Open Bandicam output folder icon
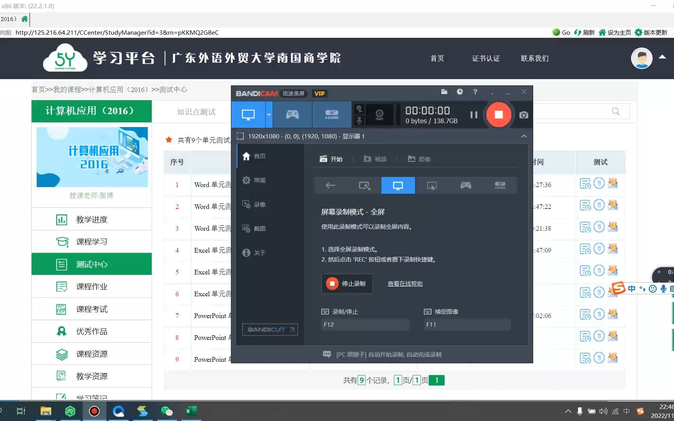This screenshot has height=421, width=674. [444, 92]
